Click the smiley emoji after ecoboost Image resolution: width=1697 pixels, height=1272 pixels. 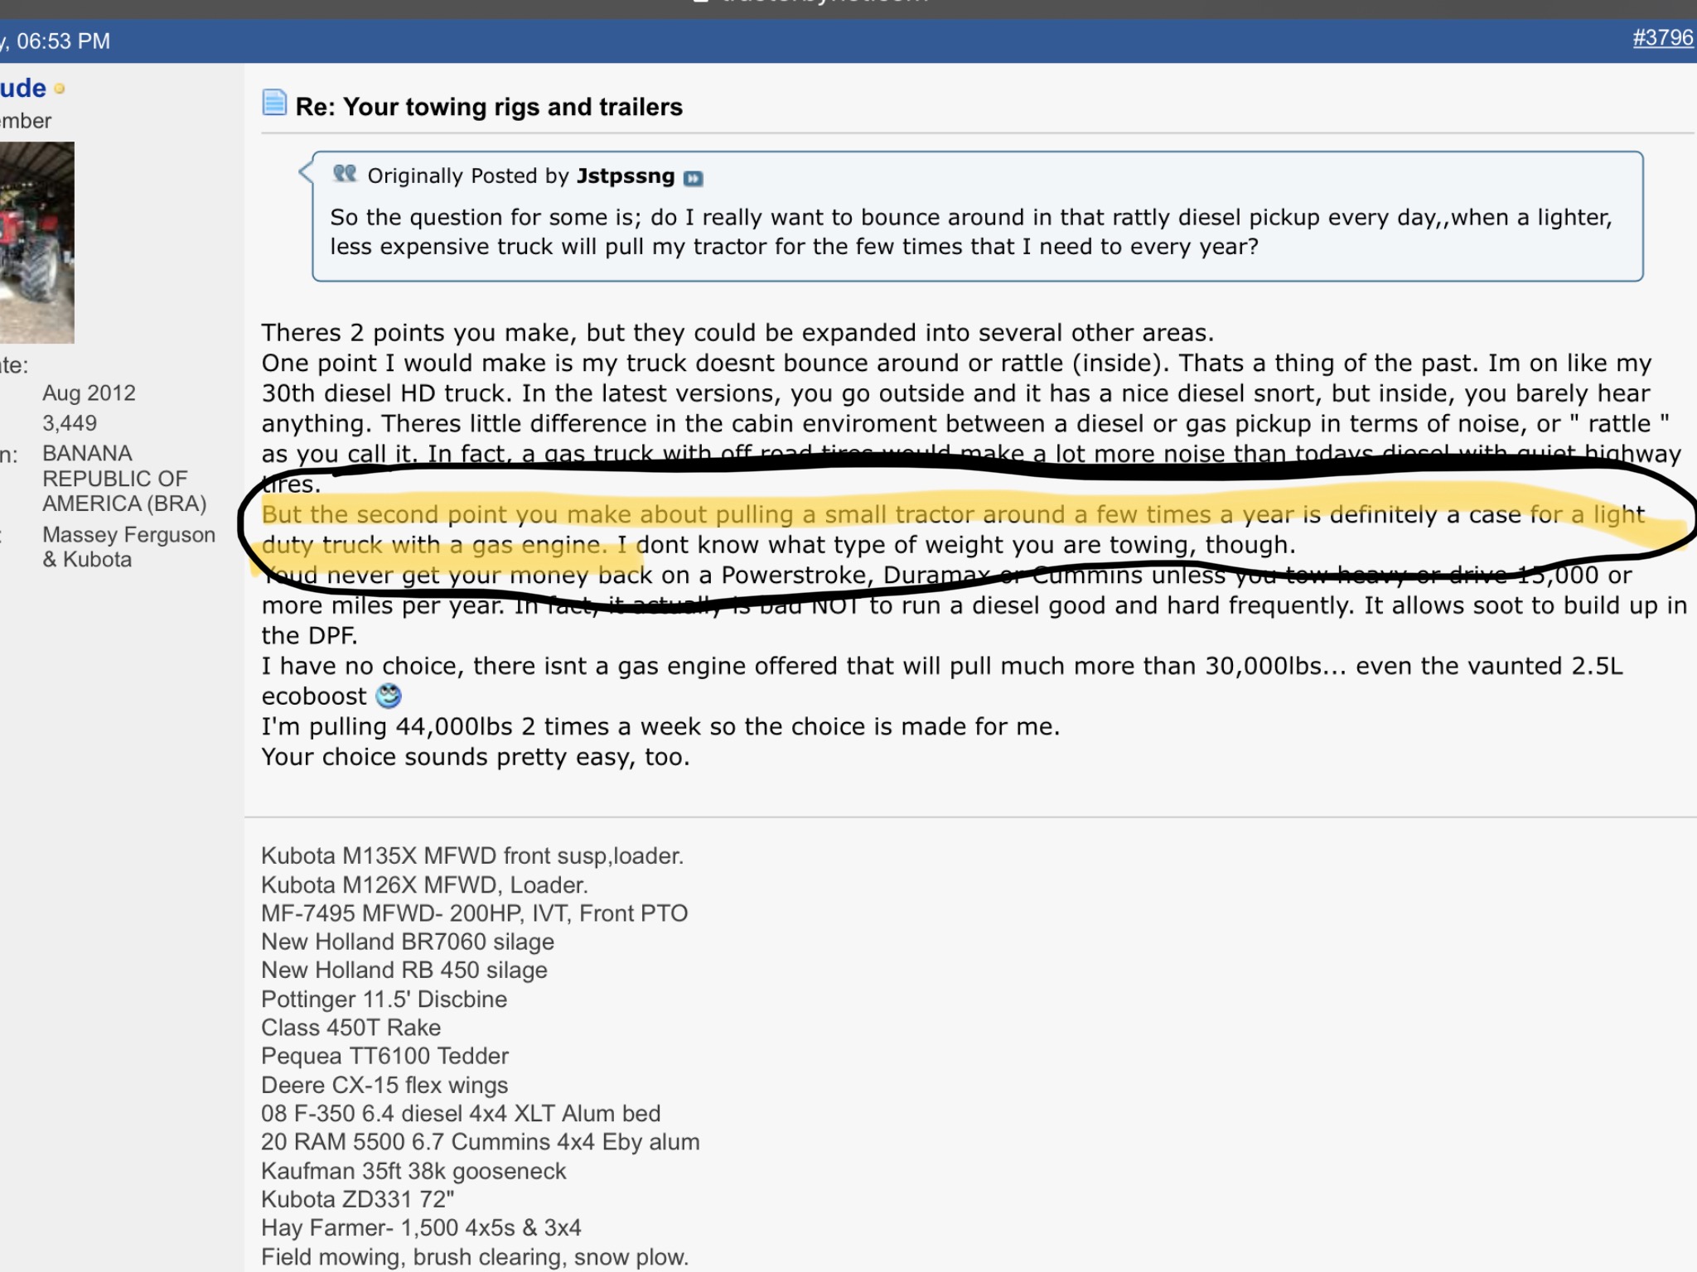pos(389,696)
